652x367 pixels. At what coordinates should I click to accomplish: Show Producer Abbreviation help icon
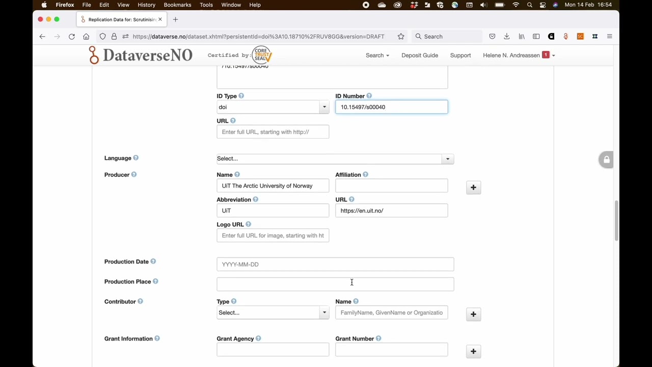[255, 199]
